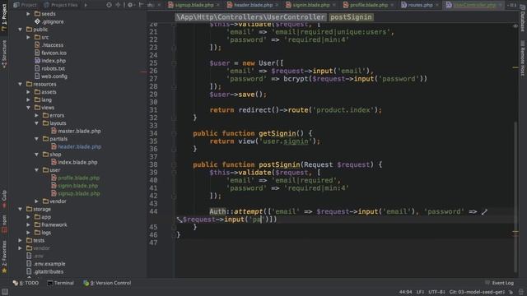The image size is (527, 296).
Task: Collapse the views folder
Action: (28, 108)
